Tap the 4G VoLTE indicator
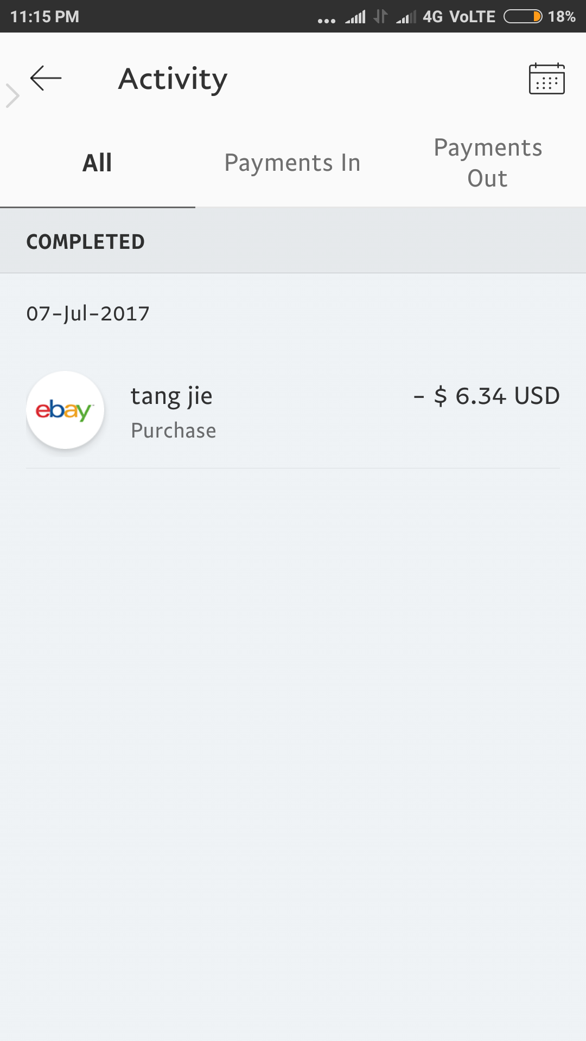This screenshot has width=586, height=1041. (459, 17)
